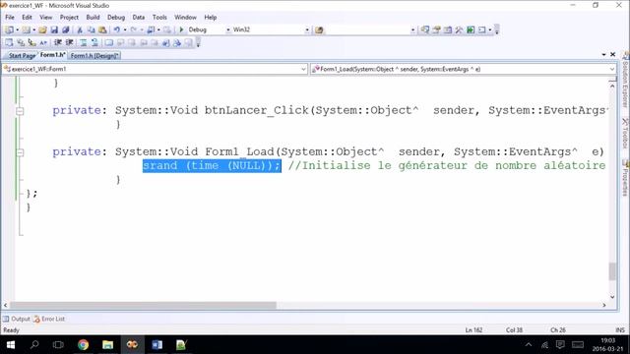Decrease line indent with toolbar icon
This screenshot has height=354, width=630.
(x=58, y=42)
